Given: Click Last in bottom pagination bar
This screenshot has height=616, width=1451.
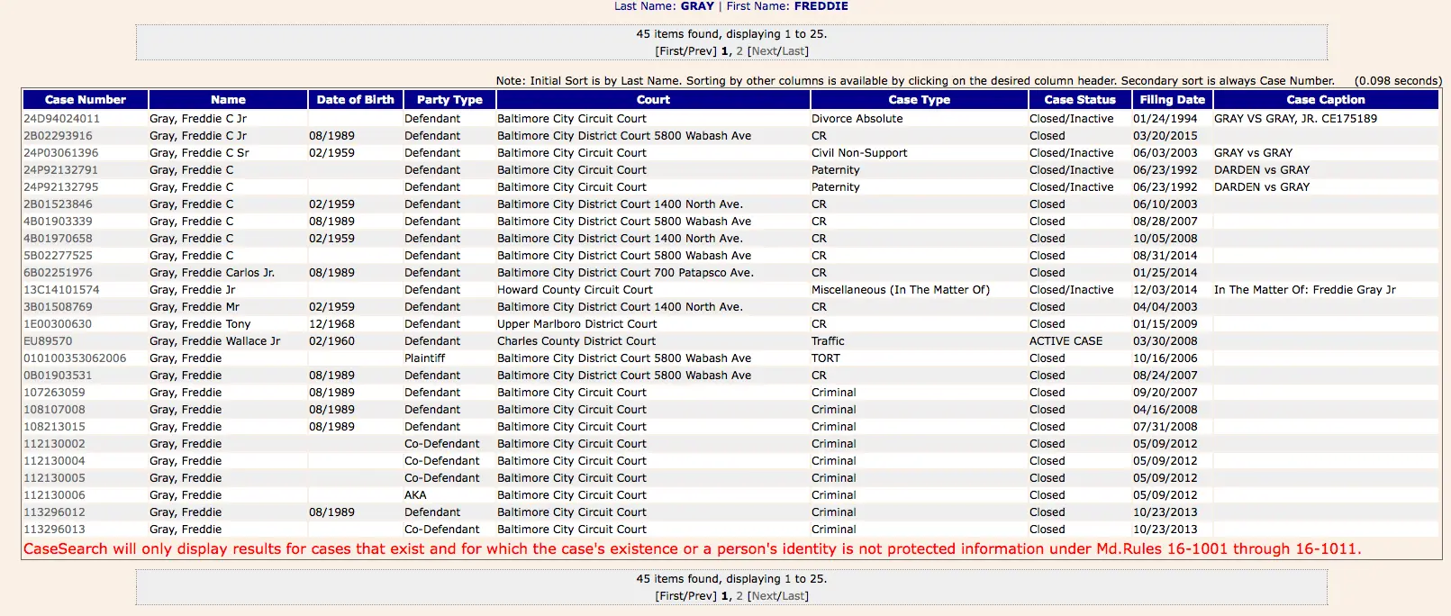Looking at the screenshot, I should 793,596.
